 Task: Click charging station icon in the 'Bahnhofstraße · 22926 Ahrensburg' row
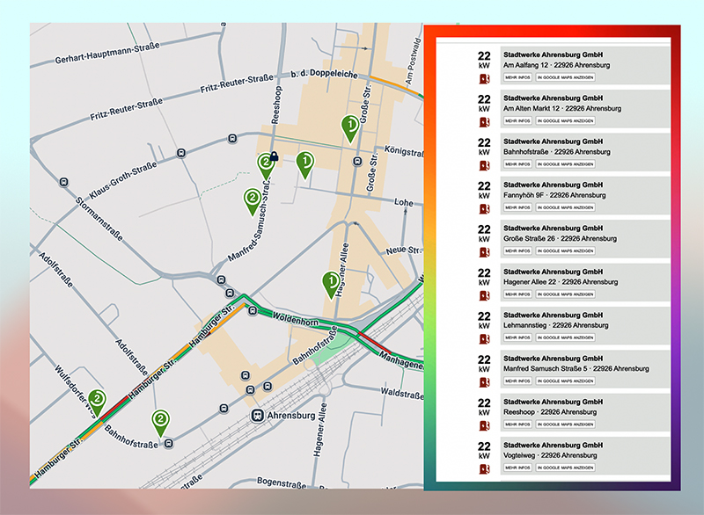point(484,165)
